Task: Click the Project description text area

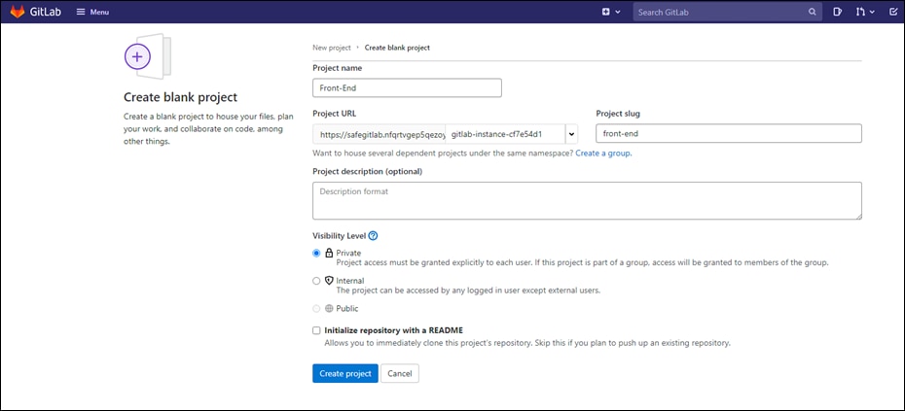Action: (587, 201)
